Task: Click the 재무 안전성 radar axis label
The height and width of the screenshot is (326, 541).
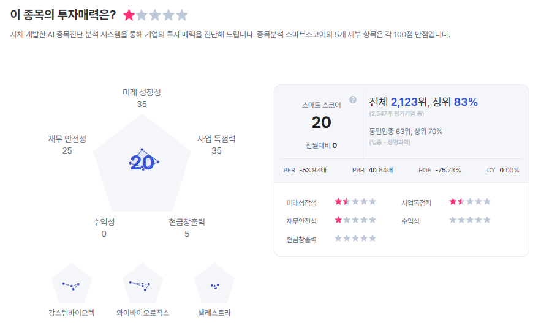Action: click(x=67, y=139)
